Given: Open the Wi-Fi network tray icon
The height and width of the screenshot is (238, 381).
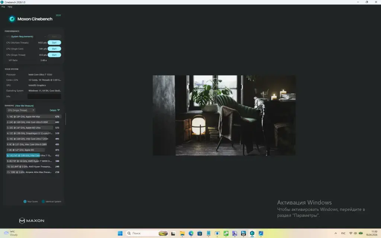Looking at the screenshot, I should pos(350,233).
